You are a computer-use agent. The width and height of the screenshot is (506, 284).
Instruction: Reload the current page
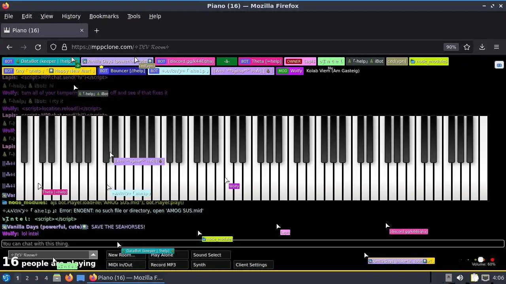pyautogui.click(x=38, y=47)
